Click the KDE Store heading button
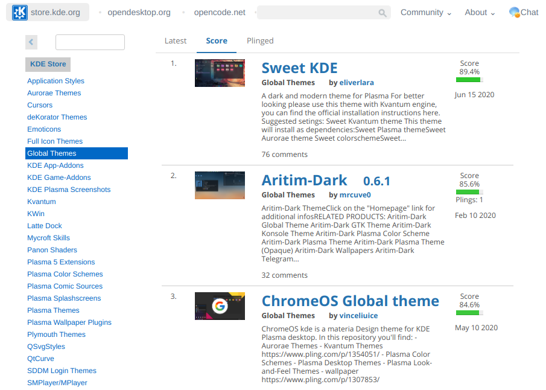 (x=48, y=65)
